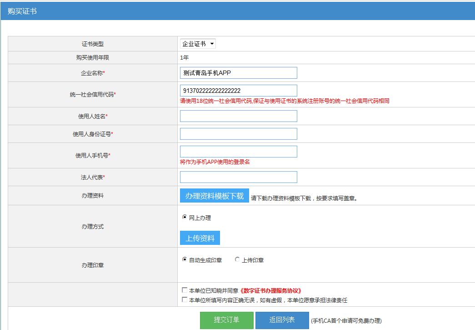The image size is (475, 330).
Task: Submit with the green 提交订单 button
Action: (226, 320)
